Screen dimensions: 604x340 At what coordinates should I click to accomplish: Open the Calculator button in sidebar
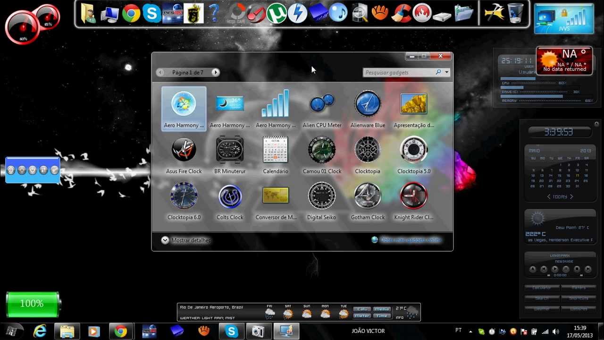(x=542, y=288)
